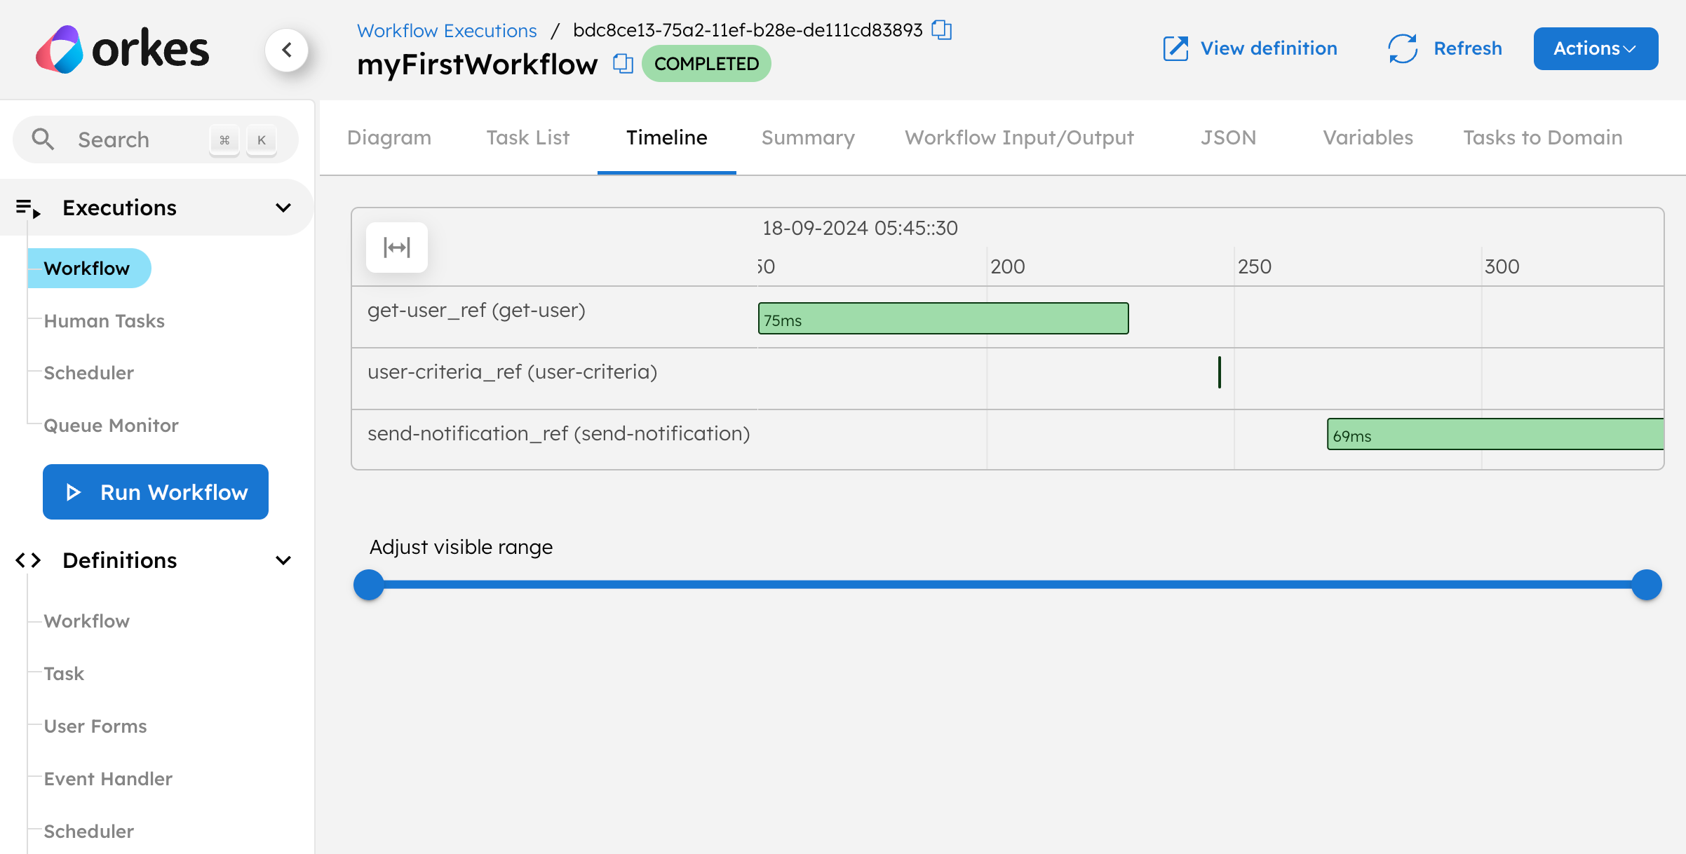Screen dimensions: 1686x854
Task: Open Scheduler under Definitions
Action: 88,831
